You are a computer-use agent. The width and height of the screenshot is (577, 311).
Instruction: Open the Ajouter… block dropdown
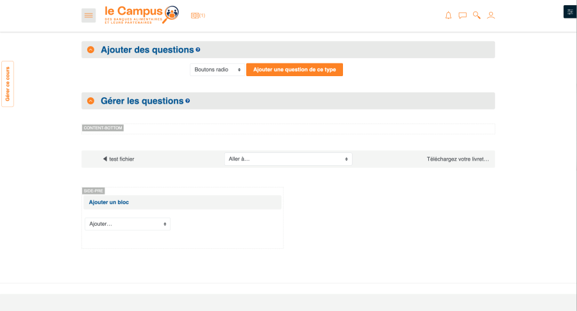point(127,224)
